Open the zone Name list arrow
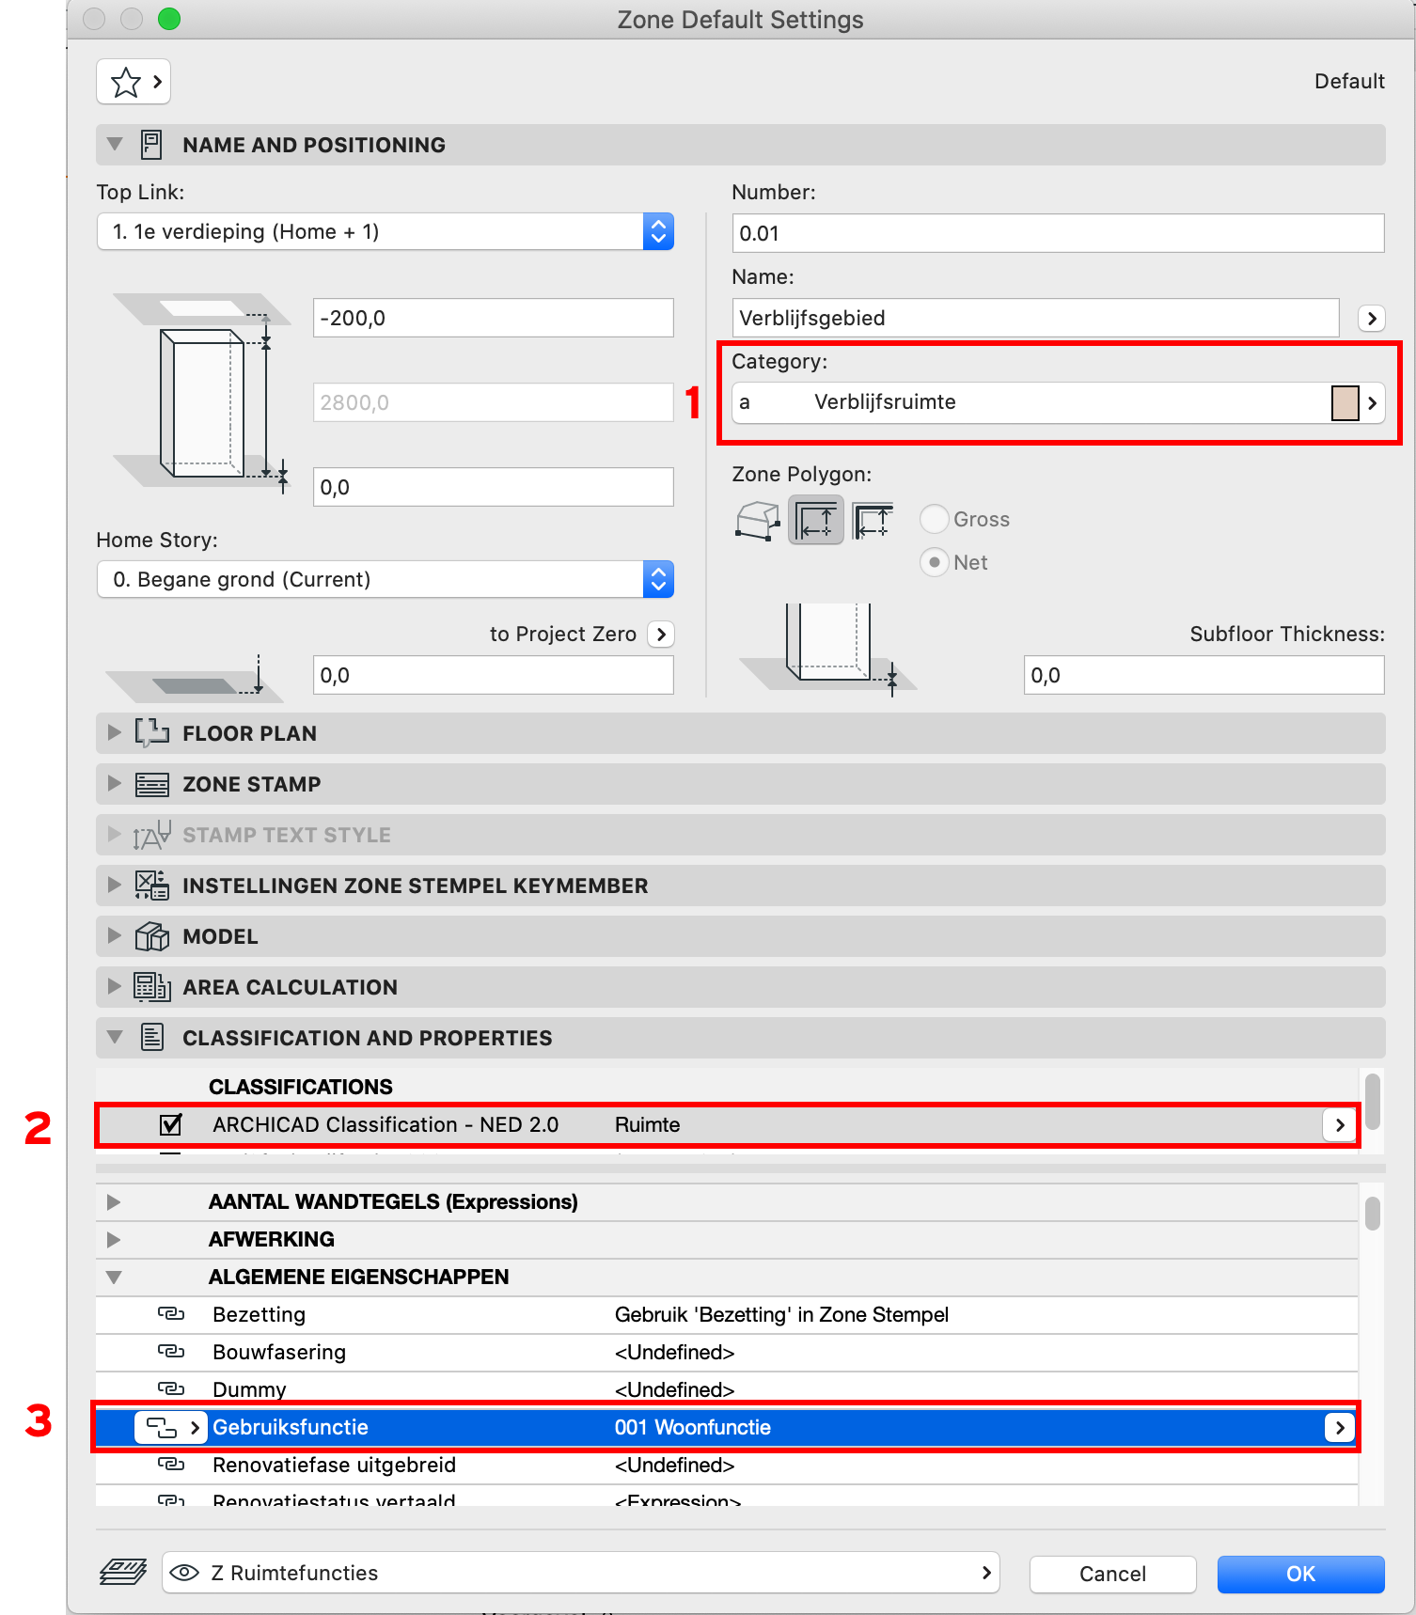The height and width of the screenshot is (1615, 1416). (x=1372, y=319)
